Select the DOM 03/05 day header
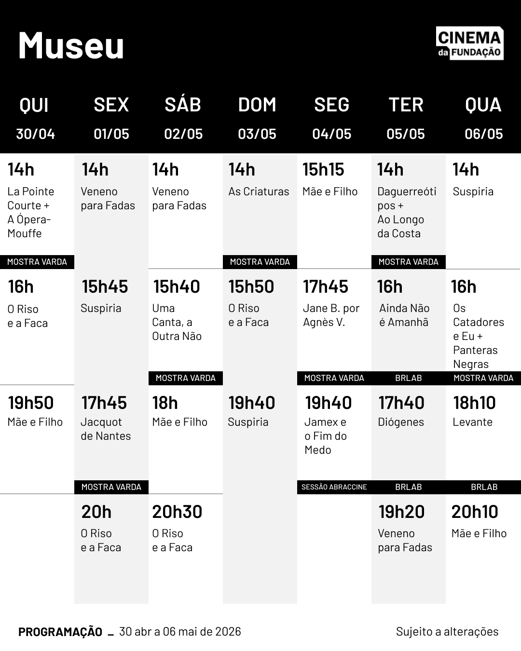The image size is (521, 651). click(x=257, y=118)
